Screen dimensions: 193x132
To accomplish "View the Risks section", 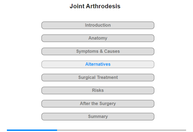I will [x=98, y=90].
